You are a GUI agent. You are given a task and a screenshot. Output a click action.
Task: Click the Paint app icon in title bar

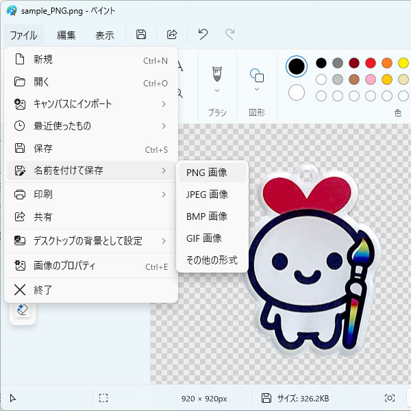coord(12,11)
